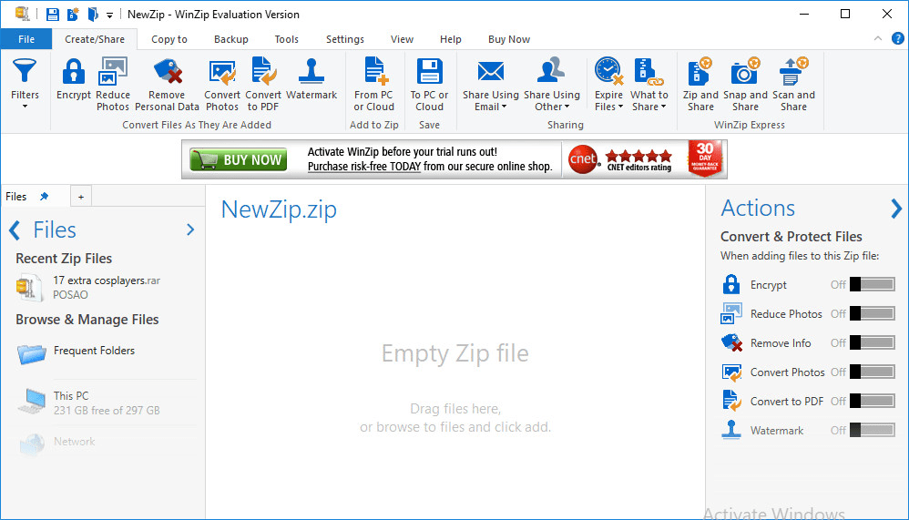Launch Scan and Share tool
Screen dimensions: 909x520
pos(793,84)
